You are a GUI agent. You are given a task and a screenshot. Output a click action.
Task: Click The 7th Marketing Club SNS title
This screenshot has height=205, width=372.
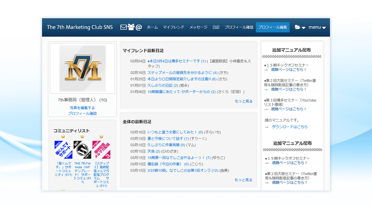pos(80,27)
